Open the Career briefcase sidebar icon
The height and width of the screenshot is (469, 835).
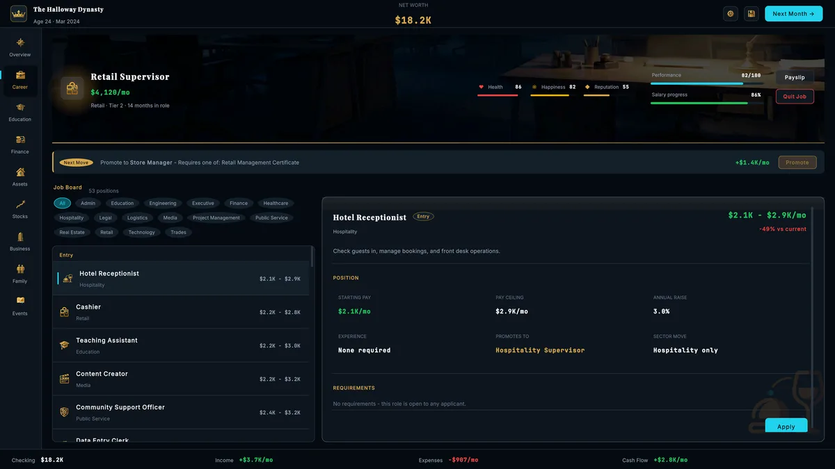(20, 75)
